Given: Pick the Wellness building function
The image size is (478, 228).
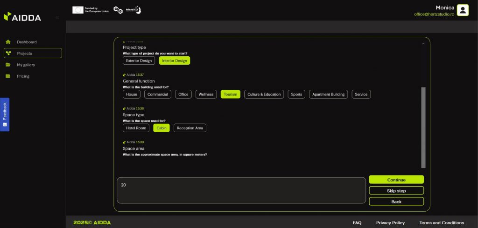Looking at the screenshot, I should (x=206, y=94).
